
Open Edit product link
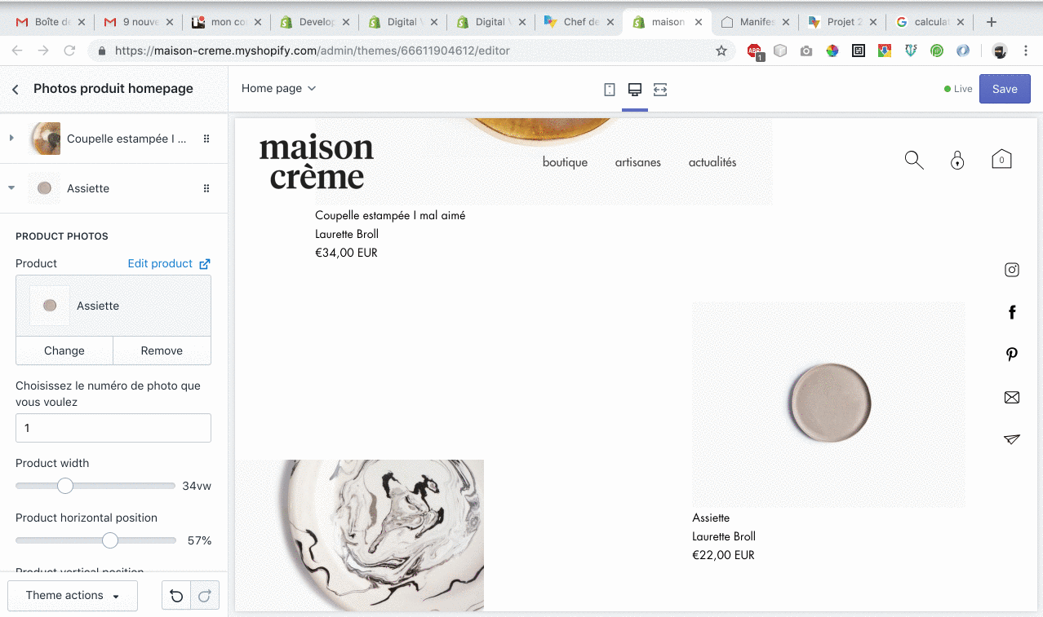(x=161, y=263)
